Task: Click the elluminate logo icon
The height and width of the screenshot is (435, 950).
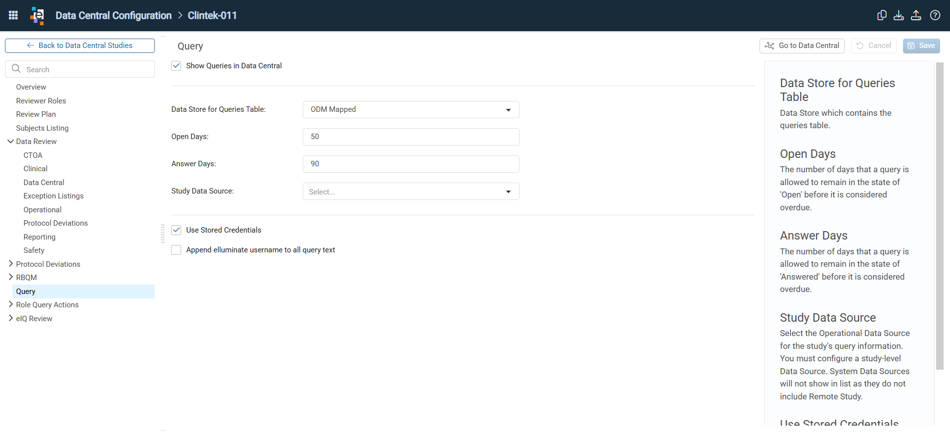Action: pyautogui.click(x=37, y=15)
